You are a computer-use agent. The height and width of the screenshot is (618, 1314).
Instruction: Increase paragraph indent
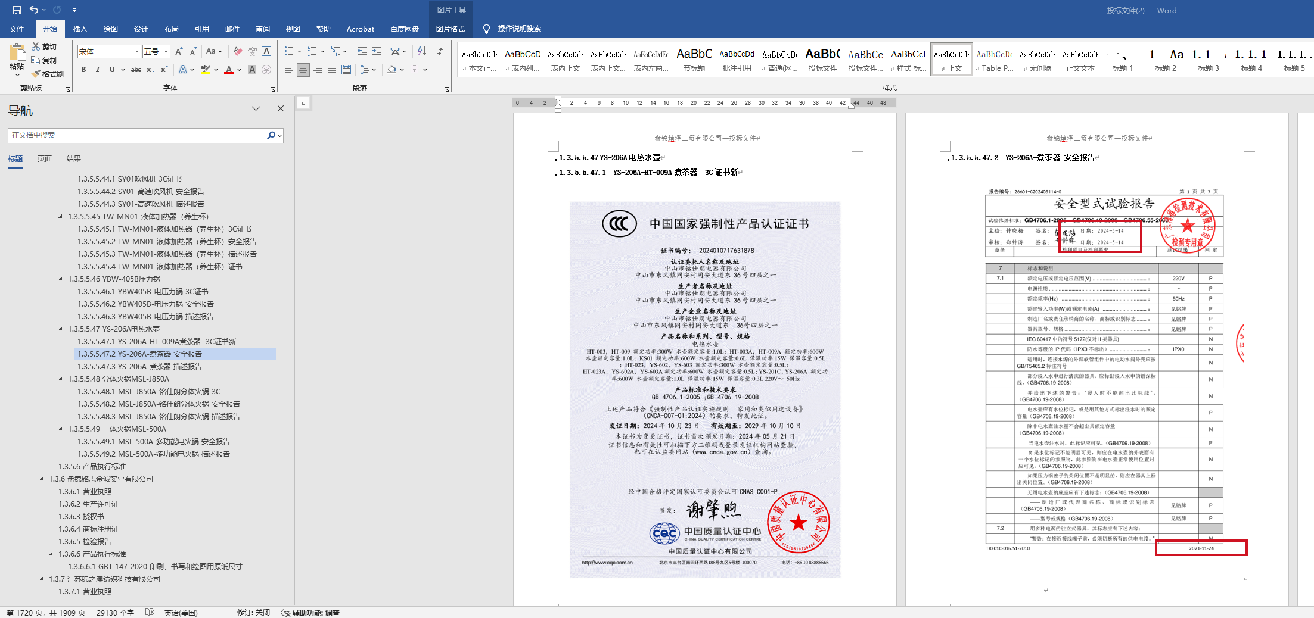click(377, 52)
